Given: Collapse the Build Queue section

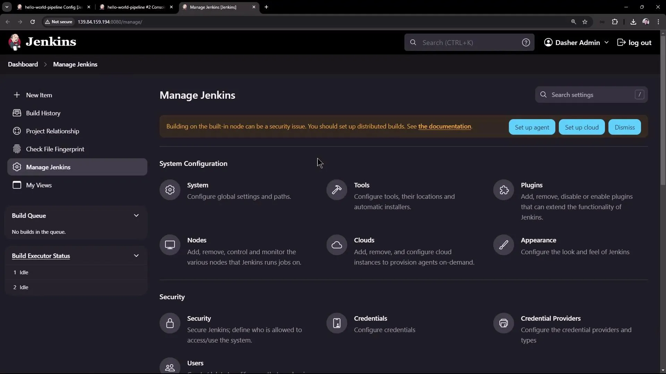Looking at the screenshot, I should 136,215.
